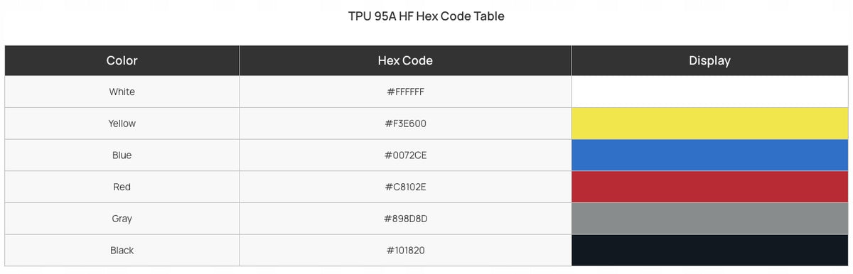Click the Hex Code column header
Screen dimensions: 853x274
click(x=405, y=61)
